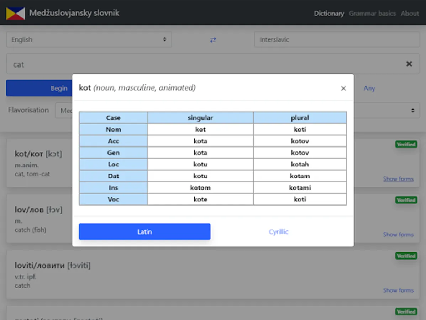The image size is (426, 320).
Task: Swap languages with the arrows icon
Action: click(213, 40)
